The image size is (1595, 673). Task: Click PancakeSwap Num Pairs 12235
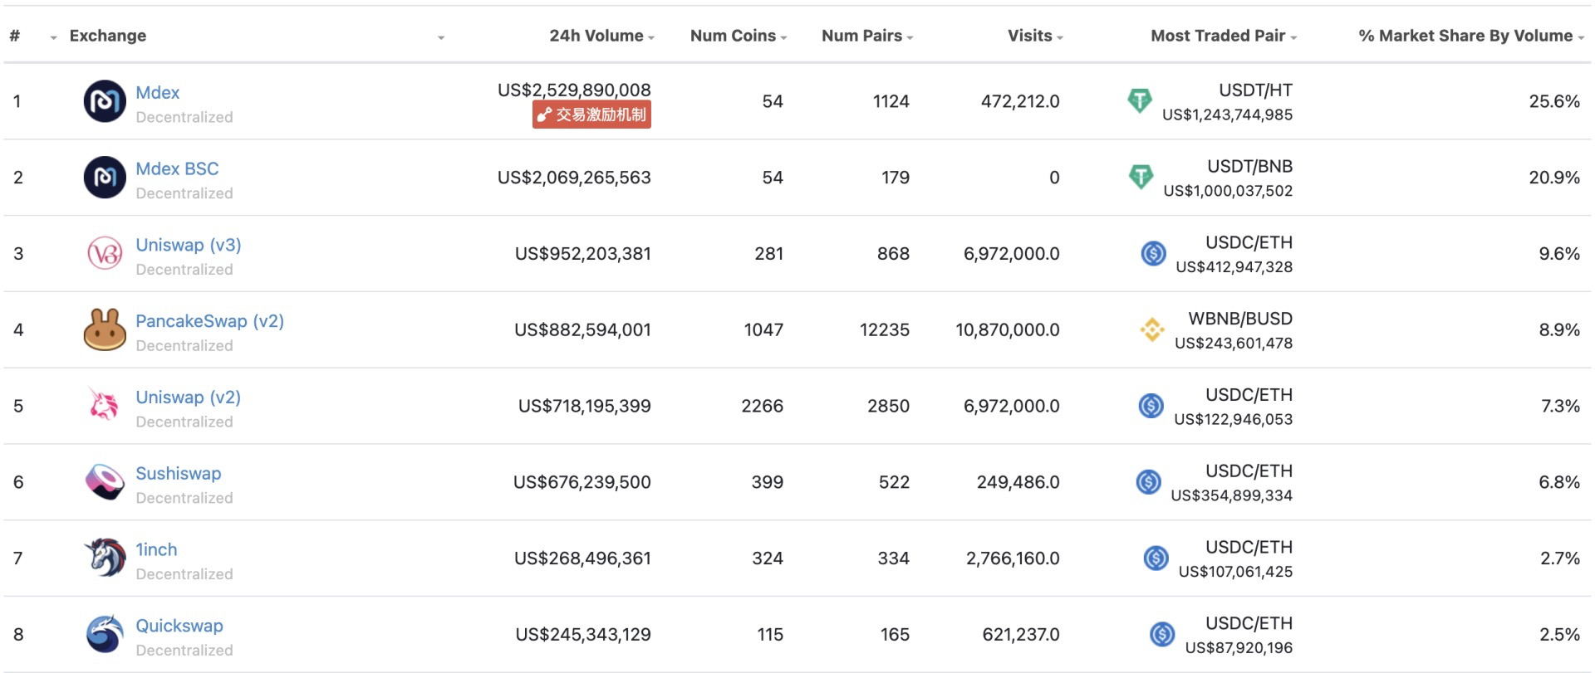[885, 330]
